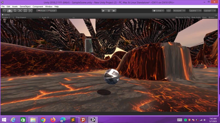
Task: Open the Collab dropdown
Action: tap(158, 11)
